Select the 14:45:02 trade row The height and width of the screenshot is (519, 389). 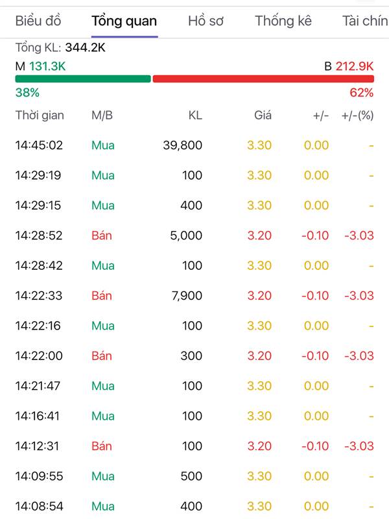point(194,145)
